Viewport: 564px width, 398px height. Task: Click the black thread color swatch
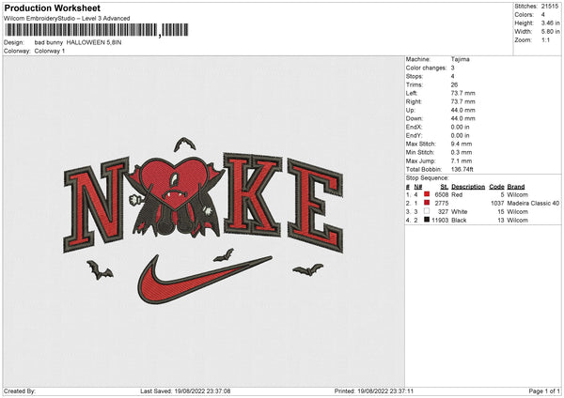(427, 220)
